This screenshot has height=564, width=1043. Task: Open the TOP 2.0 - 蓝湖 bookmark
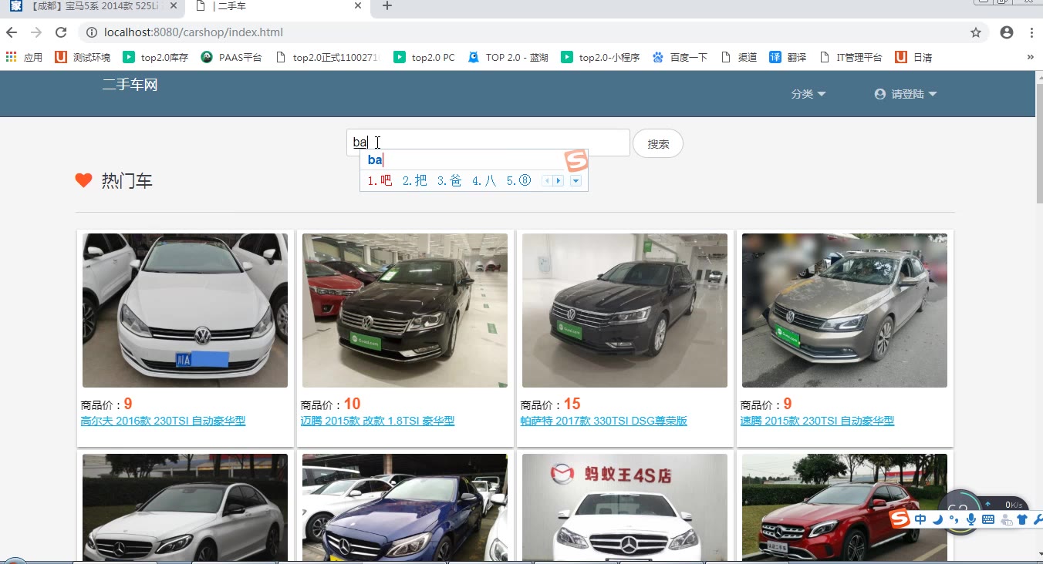[x=508, y=57]
